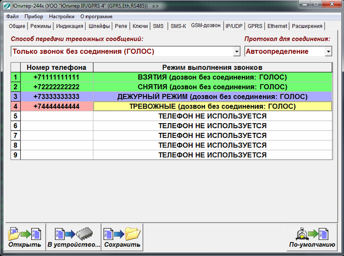The width and height of the screenshot is (344, 256).
Task: Open the Файл menu
Action: point(12,17)
